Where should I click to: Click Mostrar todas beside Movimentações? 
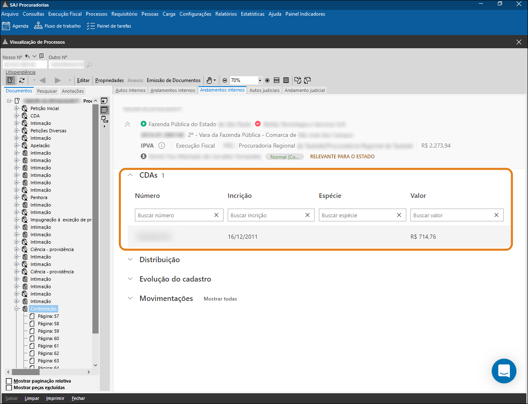(x=220, y=299)
